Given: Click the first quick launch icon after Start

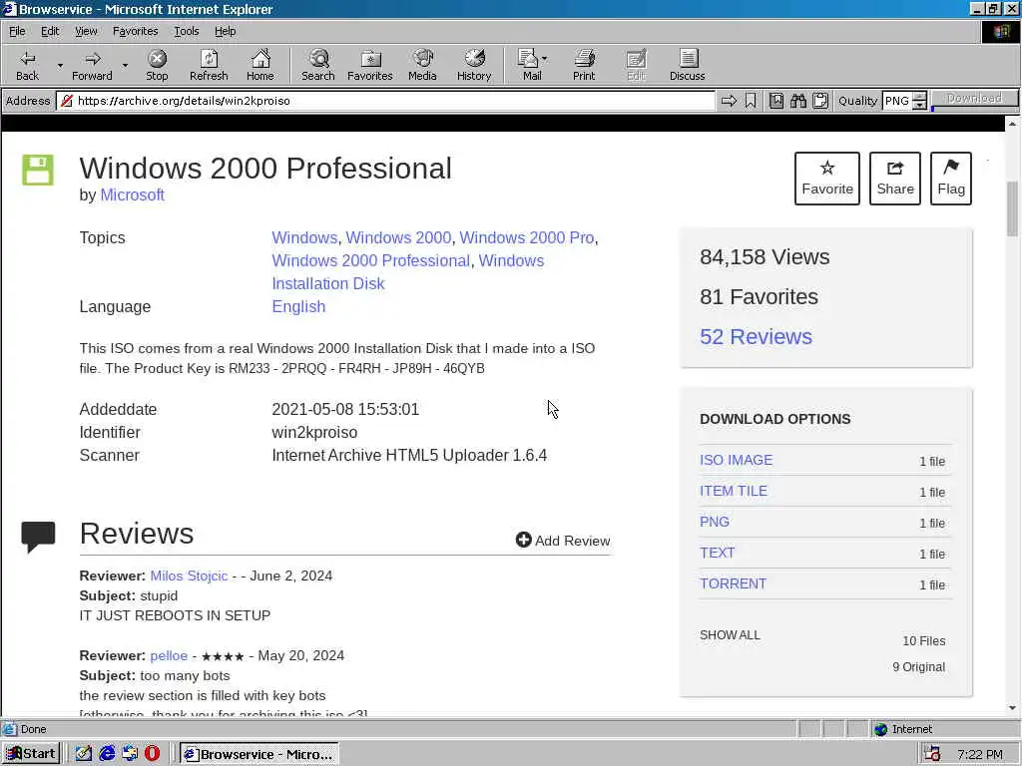Looking at the screenshot, I should [84, 754].
